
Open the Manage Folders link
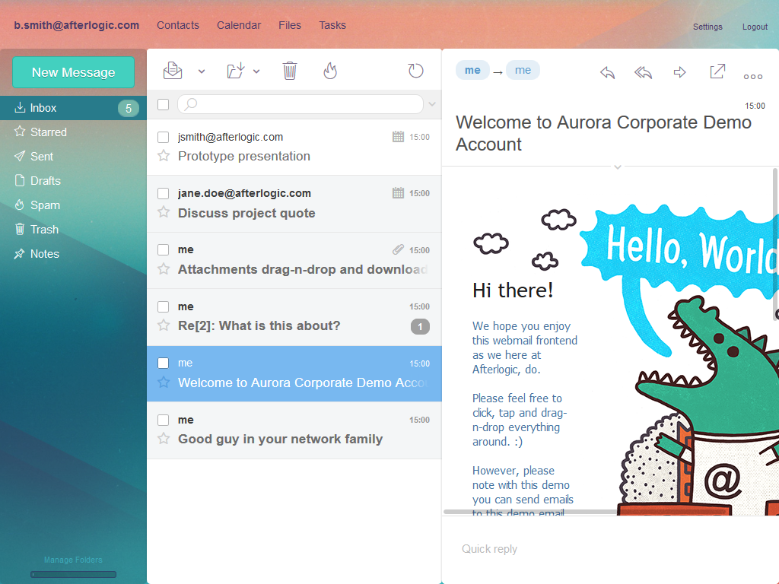(73, 560)
